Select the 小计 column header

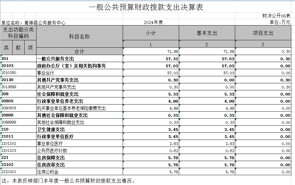coord(151,33)
